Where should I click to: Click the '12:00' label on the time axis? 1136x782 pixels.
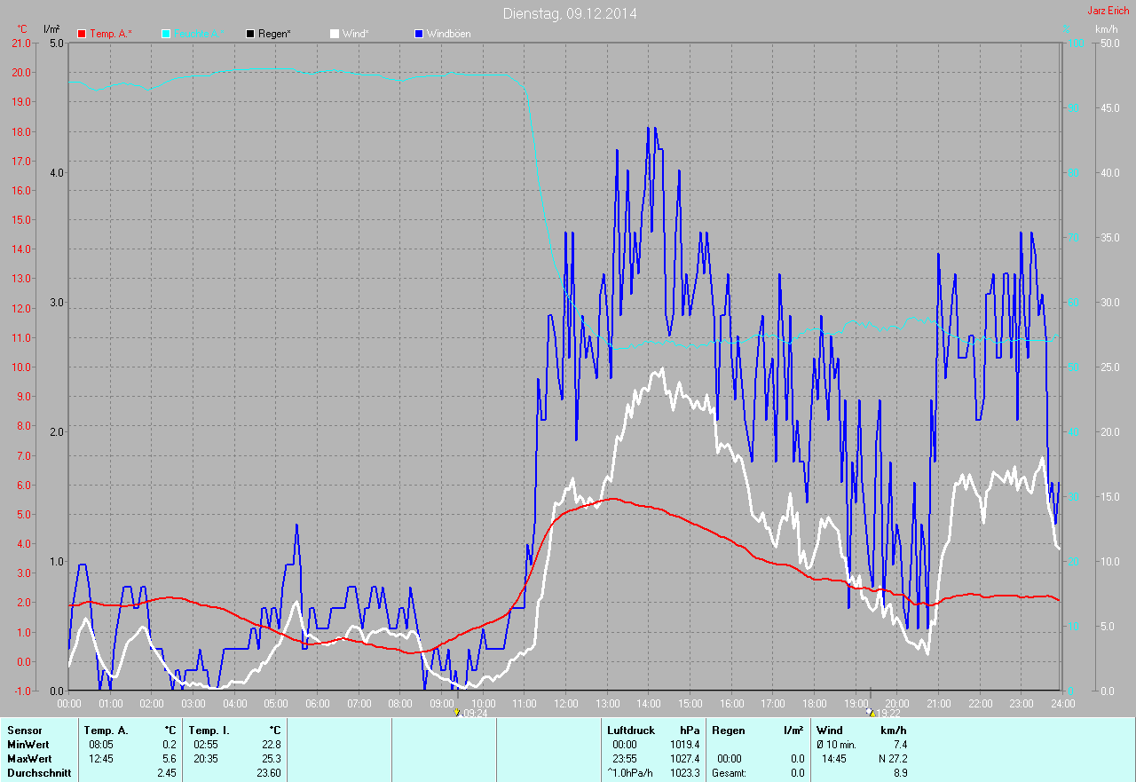[566, 703]
